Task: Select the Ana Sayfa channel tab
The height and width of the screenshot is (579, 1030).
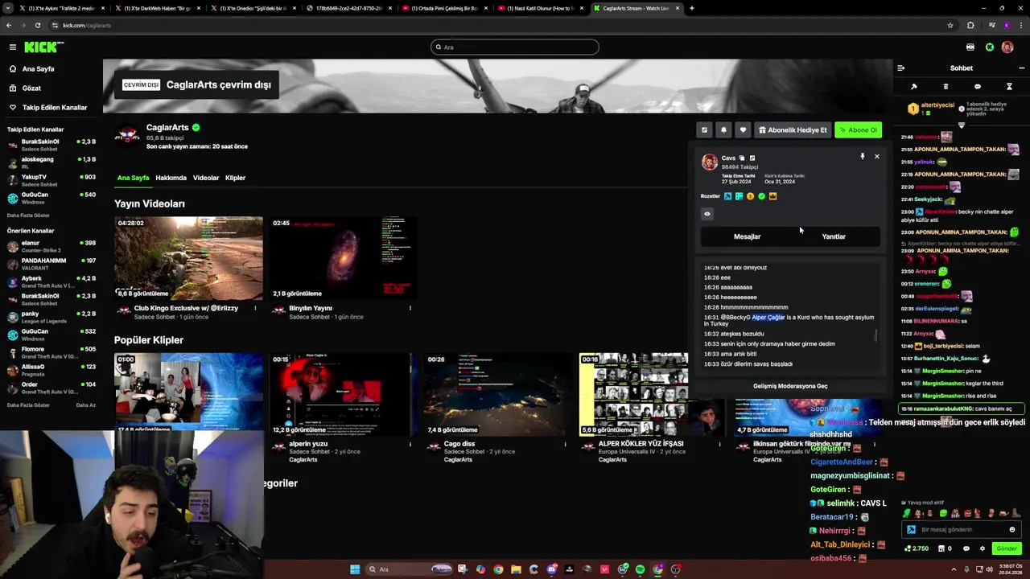Action: [x=133, y=178]
